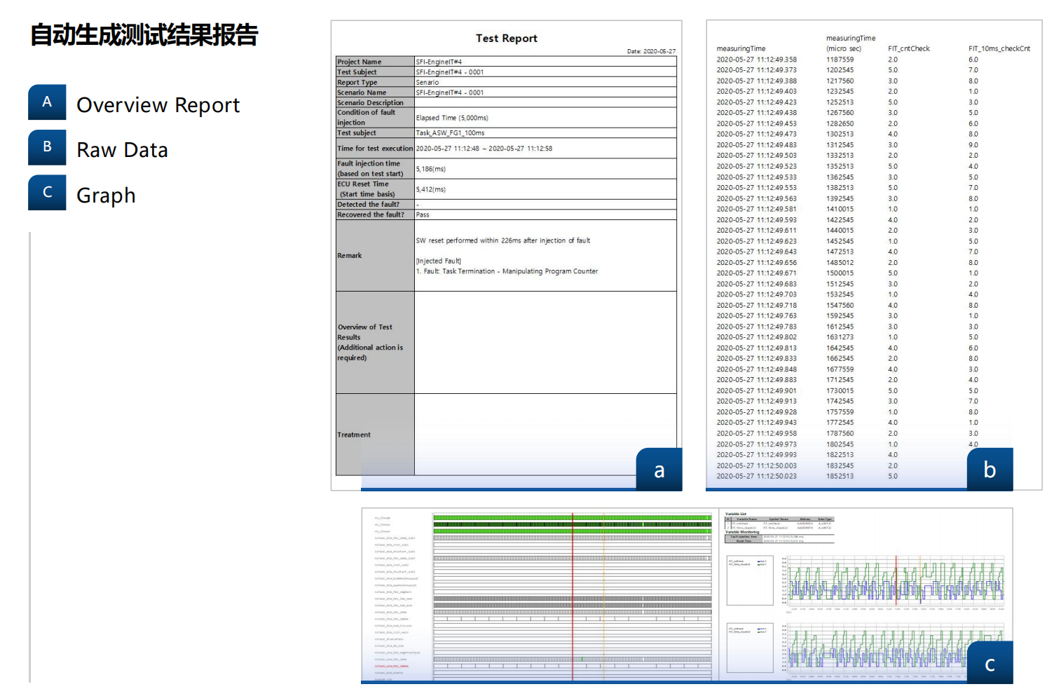Click the 'b' label on raw data table
Screen dimensions: 1047x696
pos(990,470)
